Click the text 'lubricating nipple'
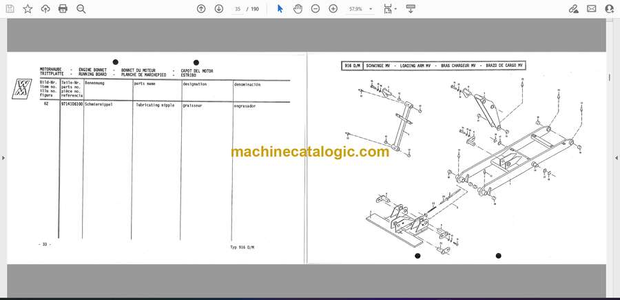Screen dimensions: 620x300 click(155, 106)
